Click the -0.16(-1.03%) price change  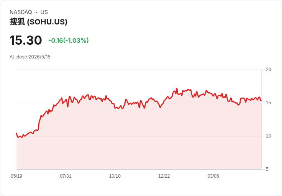click(69, 40)
